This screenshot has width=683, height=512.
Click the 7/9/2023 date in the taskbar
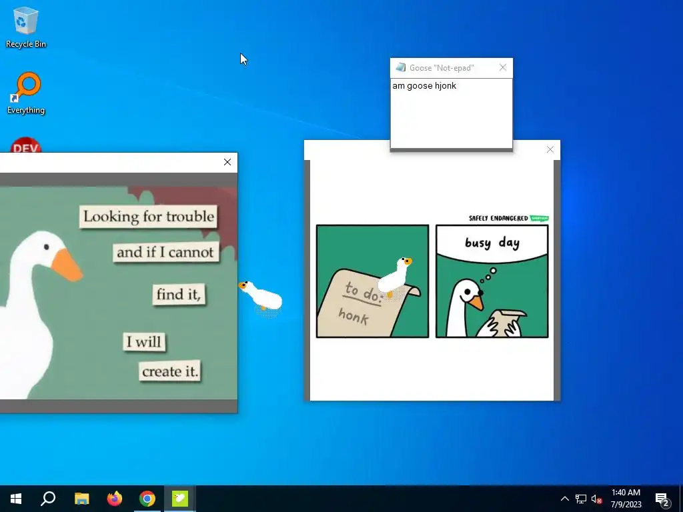tap(626, 505)
